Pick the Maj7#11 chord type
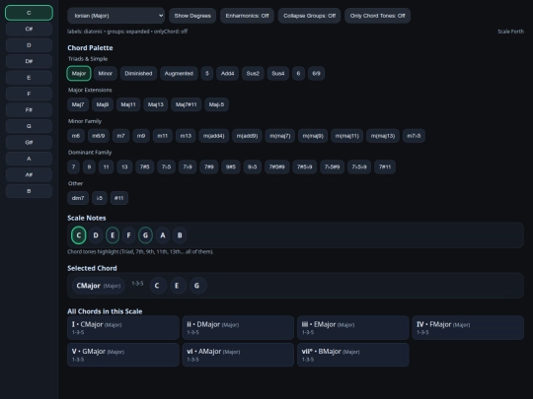 (186, 104)
